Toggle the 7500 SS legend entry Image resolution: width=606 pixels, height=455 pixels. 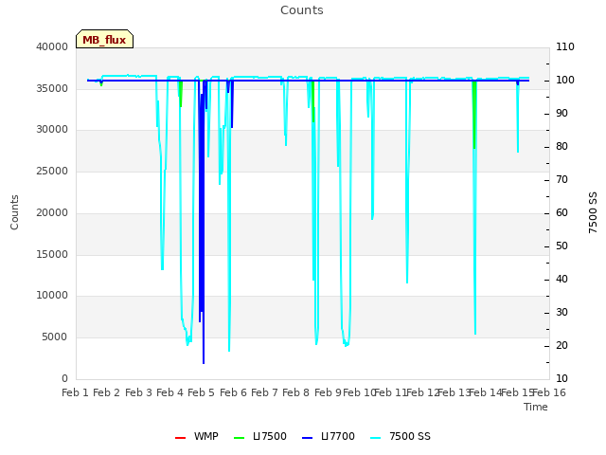pyautogui.click(x=401, y=436)
